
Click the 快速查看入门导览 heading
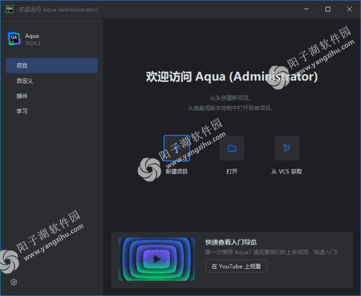coord(231,242)
